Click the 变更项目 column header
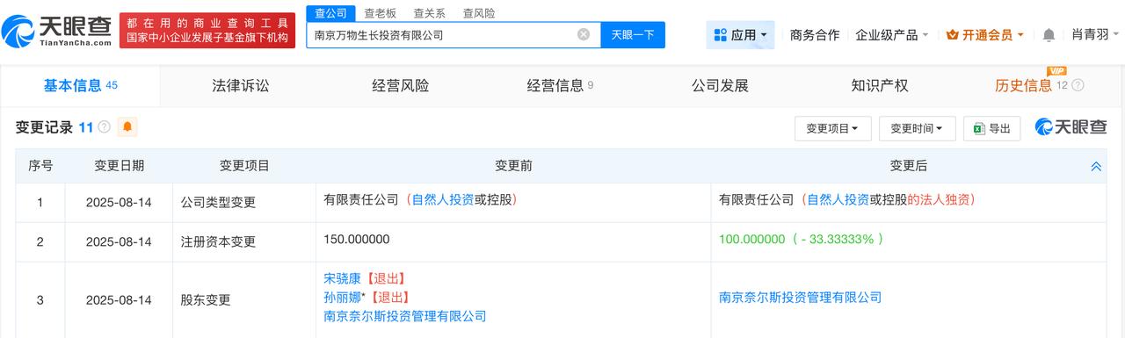The width and height of the screenshot is (1125, 338). coord(244,165)
